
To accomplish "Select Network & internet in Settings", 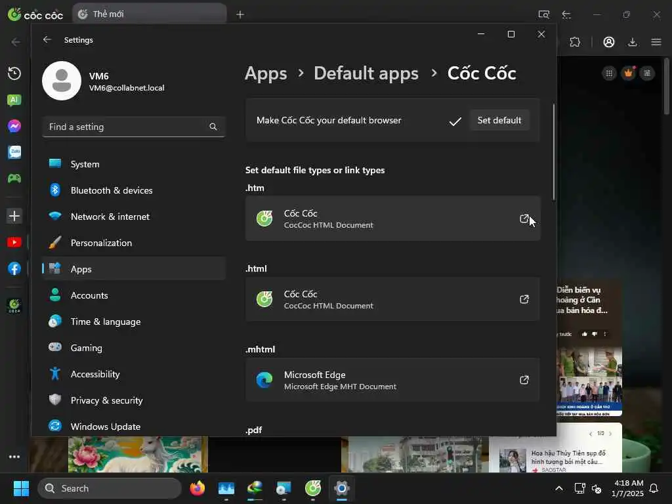I will point(134,217).
